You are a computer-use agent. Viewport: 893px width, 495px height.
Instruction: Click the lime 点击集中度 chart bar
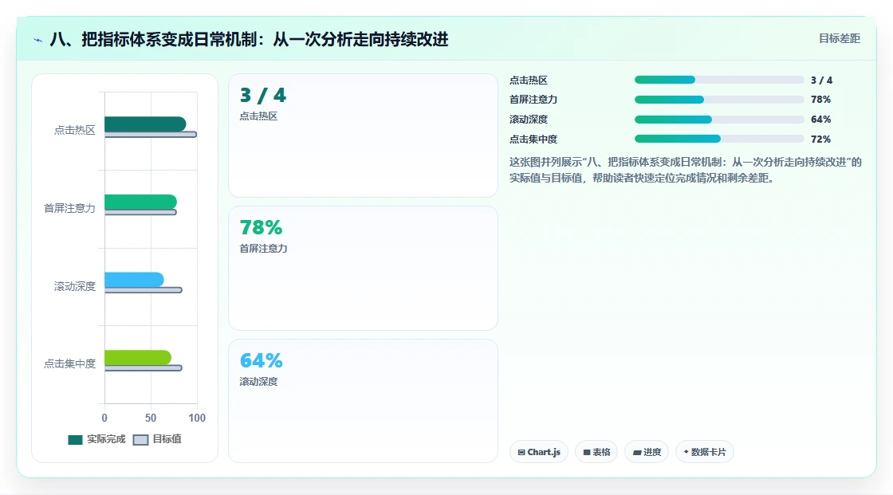tap(138, 357)
